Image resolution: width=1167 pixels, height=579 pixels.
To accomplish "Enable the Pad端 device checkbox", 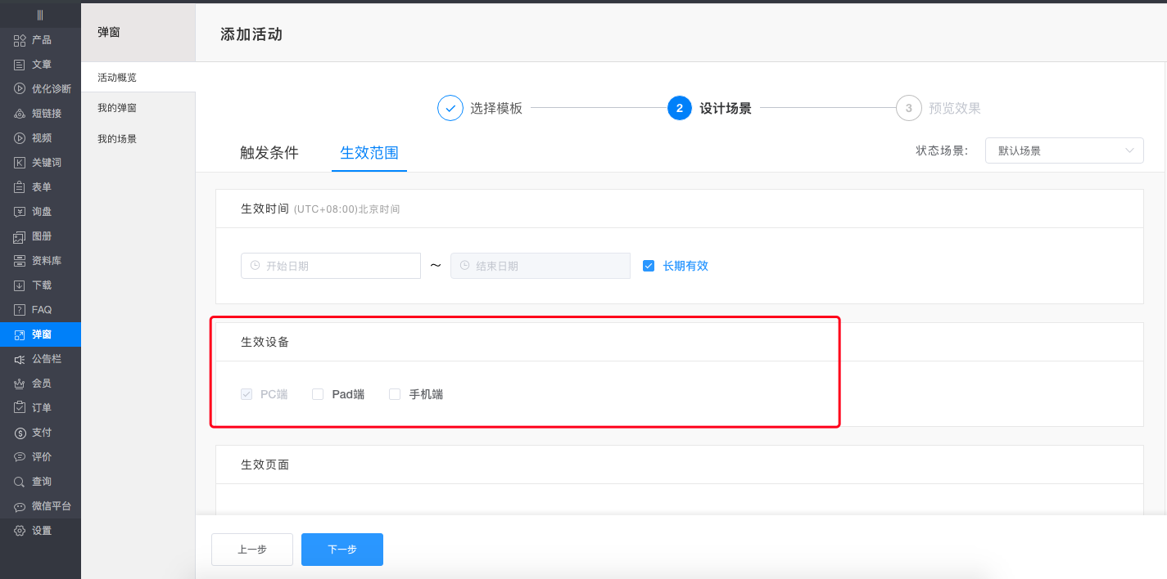I will tap(318, 393).
